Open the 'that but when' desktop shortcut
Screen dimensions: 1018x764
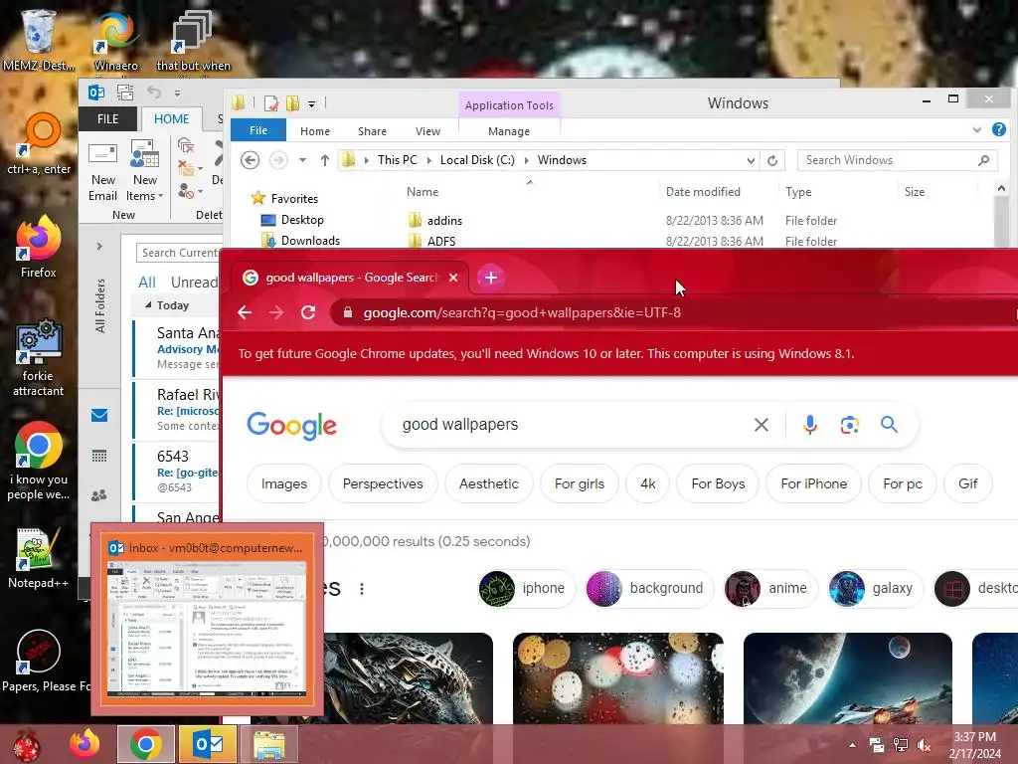coord(193,39)
